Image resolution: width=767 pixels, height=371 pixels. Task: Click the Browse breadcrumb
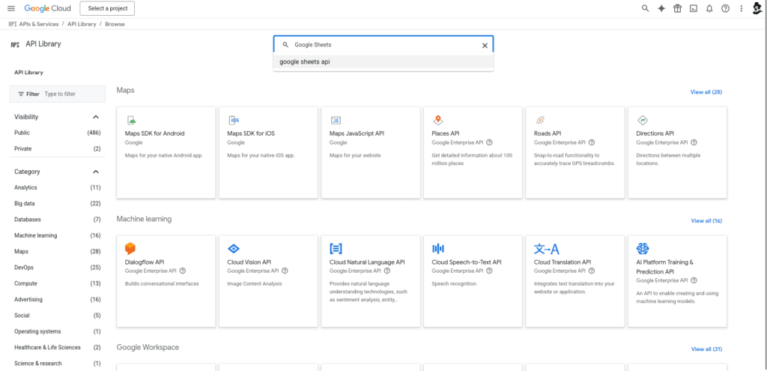(x=115, y=24)
